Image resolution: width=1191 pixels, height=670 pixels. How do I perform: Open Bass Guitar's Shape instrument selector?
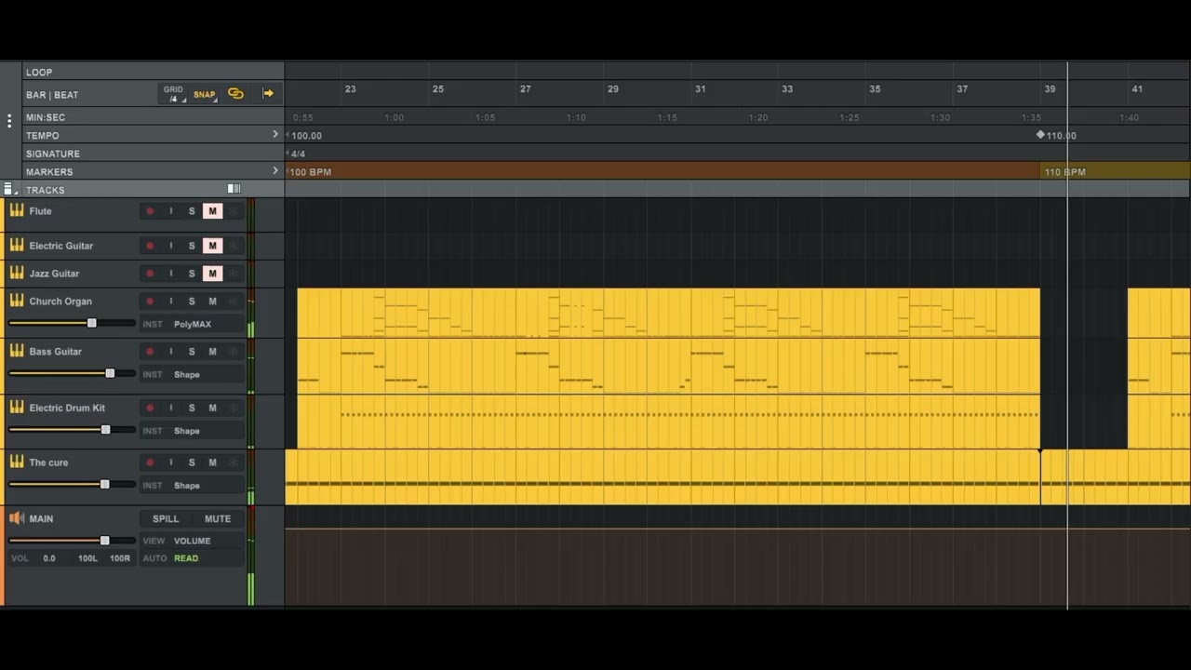pyautogui.click(x=192, y=374)
